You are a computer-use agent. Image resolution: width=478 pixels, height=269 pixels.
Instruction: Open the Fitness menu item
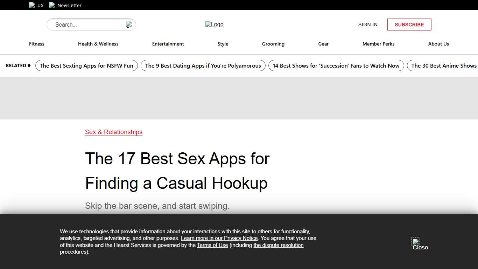point(36,44)
